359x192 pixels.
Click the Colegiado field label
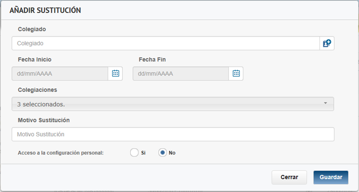pyautogui.click(x=32, y=29)
